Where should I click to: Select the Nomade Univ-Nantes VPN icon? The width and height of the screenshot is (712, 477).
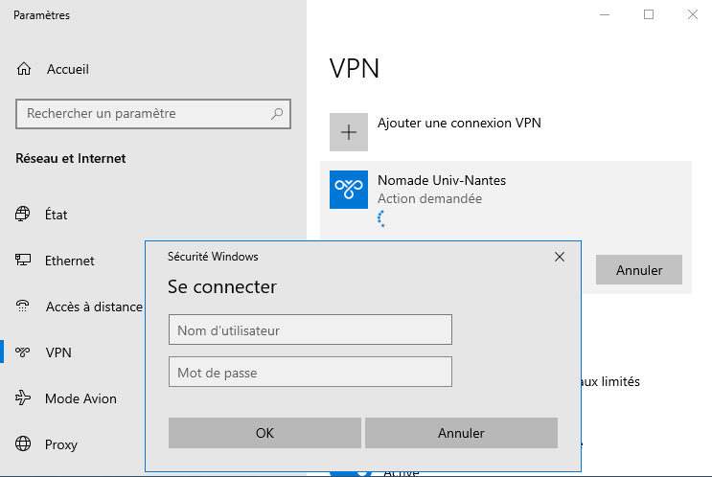349,190
